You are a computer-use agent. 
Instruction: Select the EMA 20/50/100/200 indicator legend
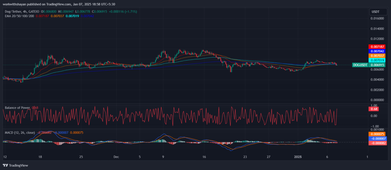(18, 16)
